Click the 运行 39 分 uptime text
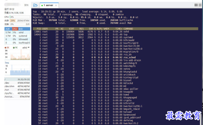203x125 pixels. [9, 9]
